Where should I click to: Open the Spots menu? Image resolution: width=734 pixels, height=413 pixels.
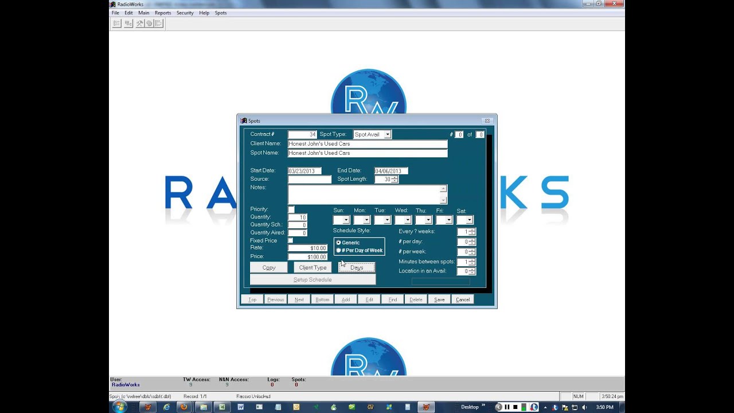[x=221, y=13]
